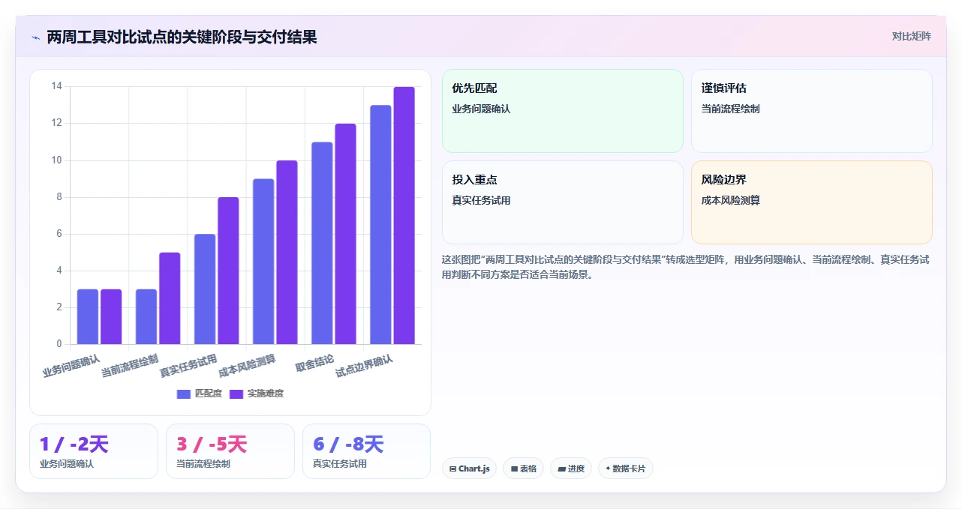Click the 取舍结论 x-axis label
This screenshot has height=509, width=962.
314,364
